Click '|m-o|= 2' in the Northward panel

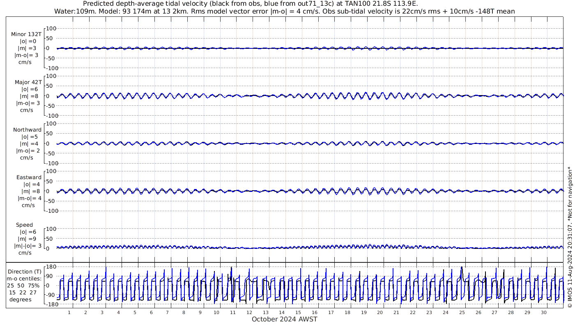[x=28, y=150]
